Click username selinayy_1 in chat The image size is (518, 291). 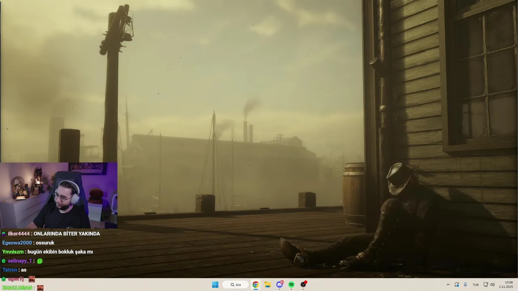(19, 261)
